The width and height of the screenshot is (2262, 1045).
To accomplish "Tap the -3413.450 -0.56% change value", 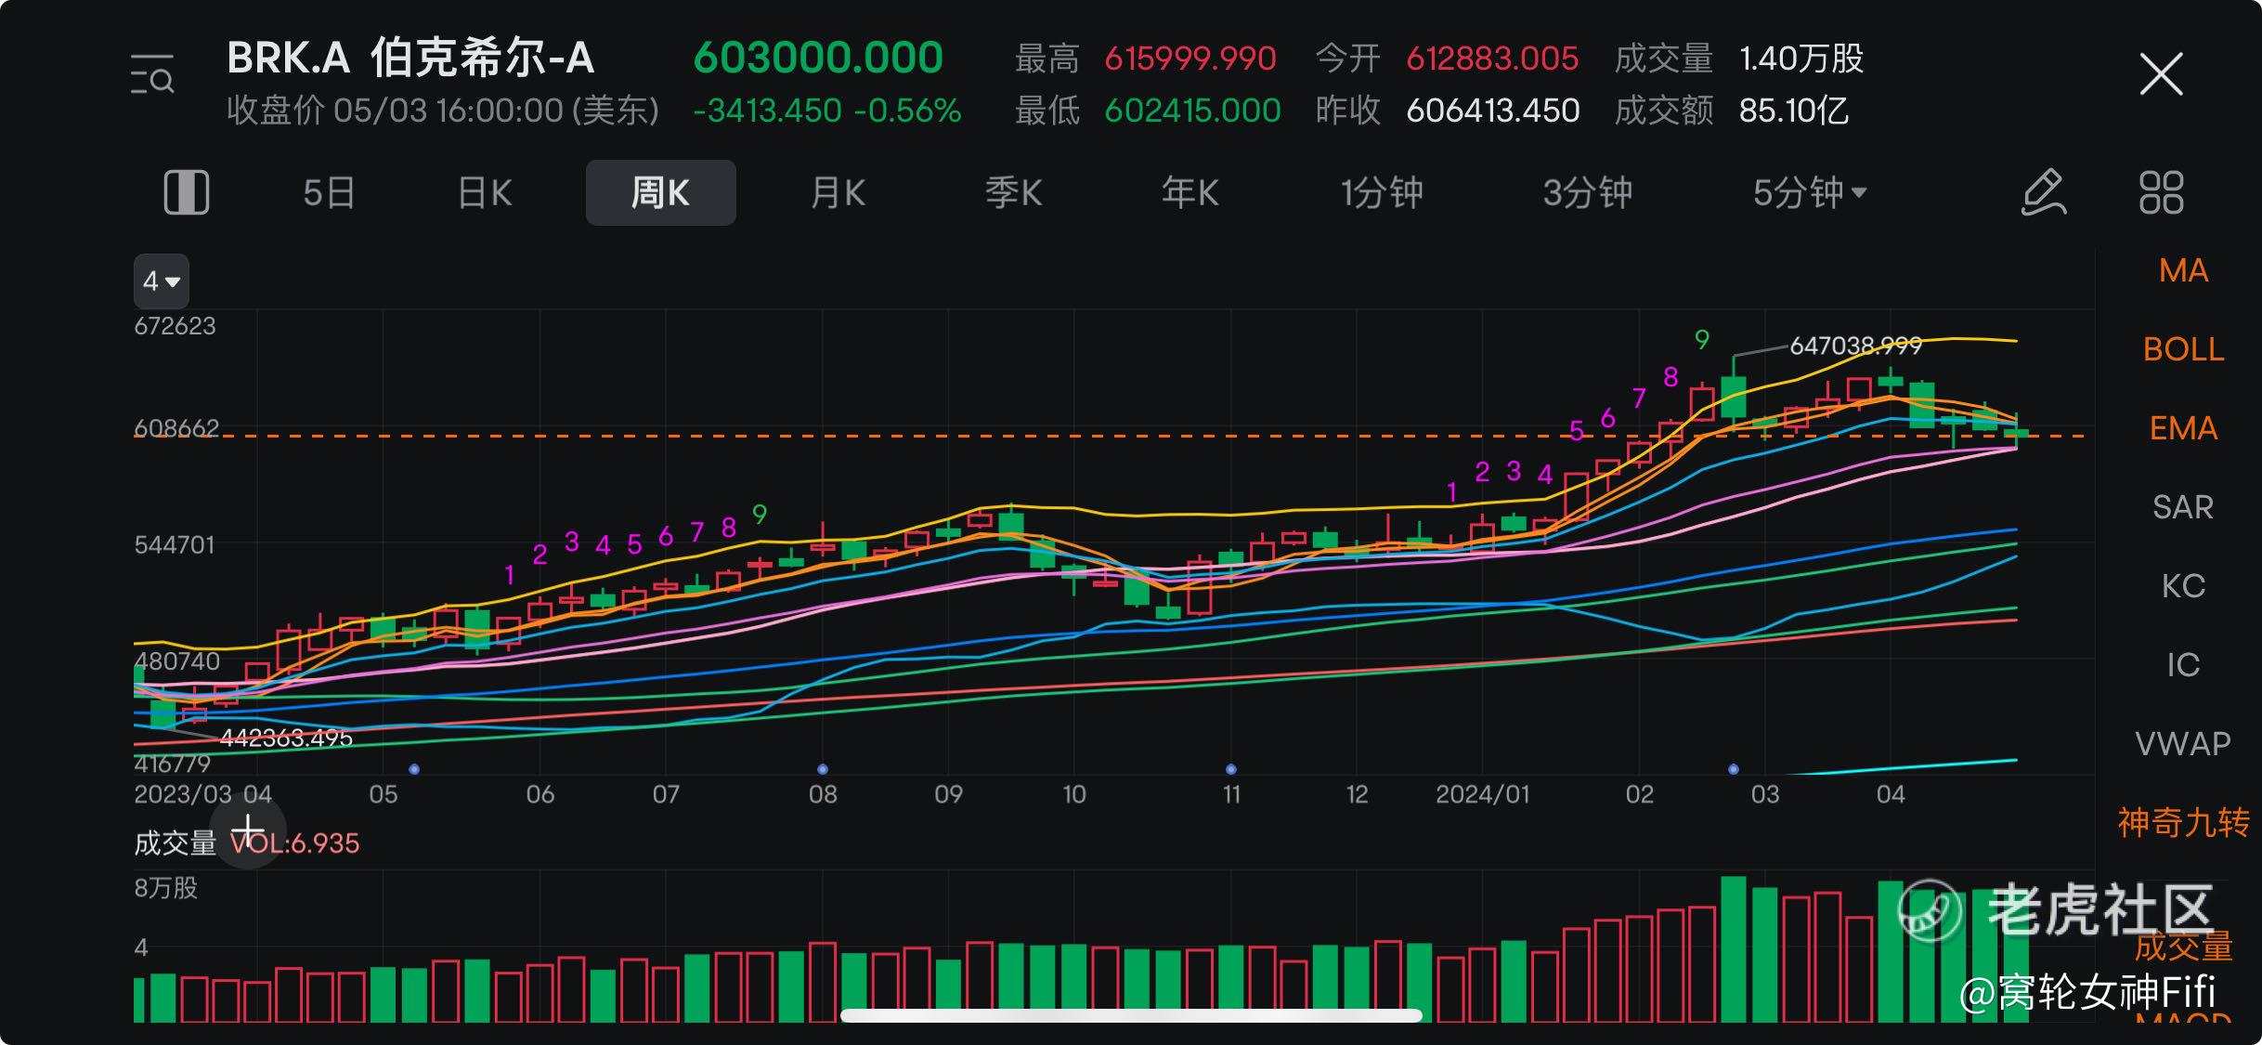I will (x=826, y=111).
